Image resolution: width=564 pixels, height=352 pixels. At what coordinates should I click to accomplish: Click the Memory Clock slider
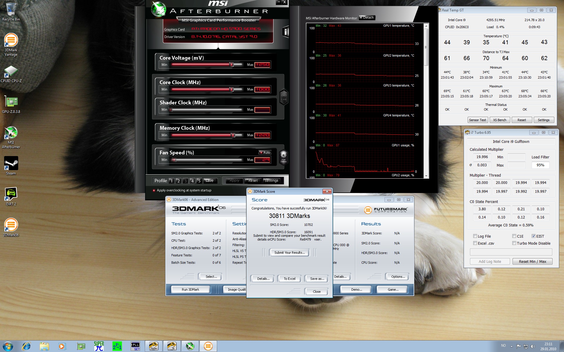coord(207,135)
